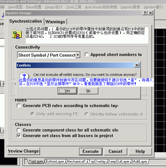The width and height of the screenshot is (166, 168).
Task: Select the BottomLayer tab
Action: tap(55, 162)
